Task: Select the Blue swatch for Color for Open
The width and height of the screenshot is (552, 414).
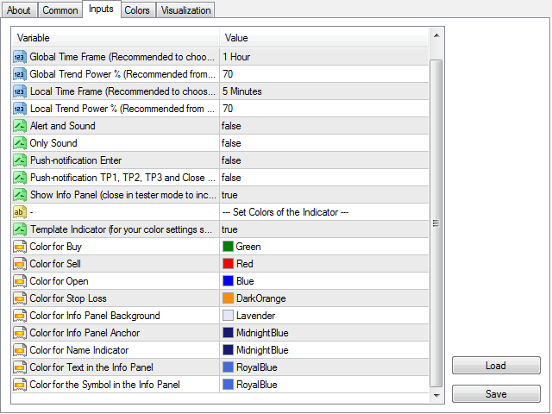Action: point(228,281)
